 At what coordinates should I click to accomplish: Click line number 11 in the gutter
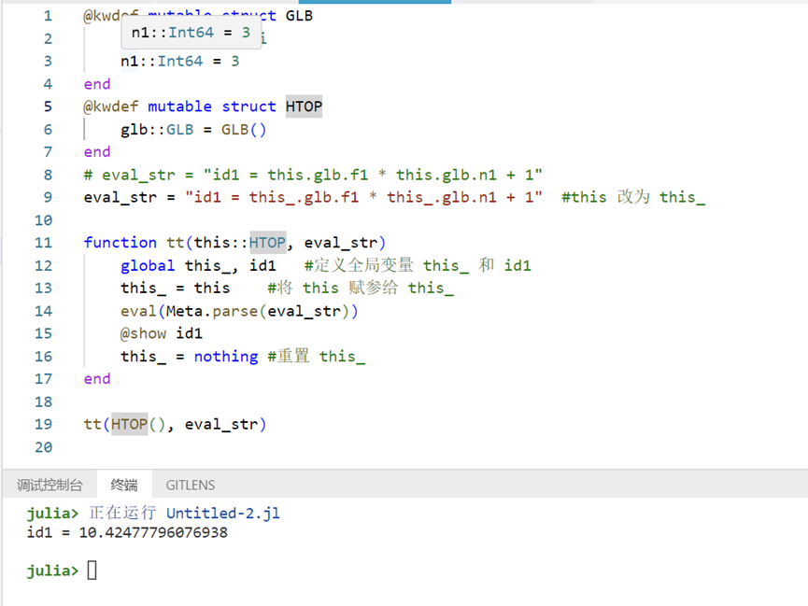(x=44, y=243)
